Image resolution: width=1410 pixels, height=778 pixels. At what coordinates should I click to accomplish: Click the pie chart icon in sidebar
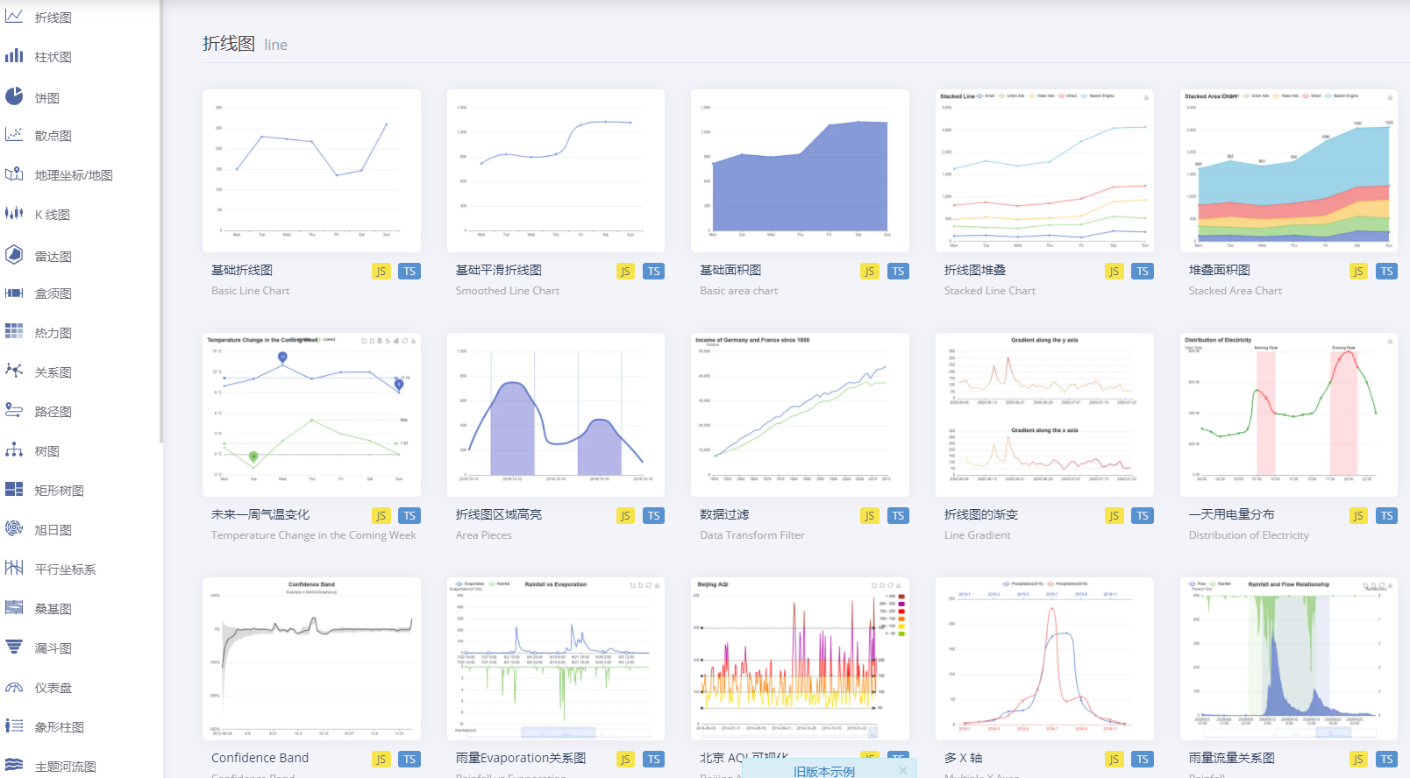pyautogui.click(x=14, y=96)
